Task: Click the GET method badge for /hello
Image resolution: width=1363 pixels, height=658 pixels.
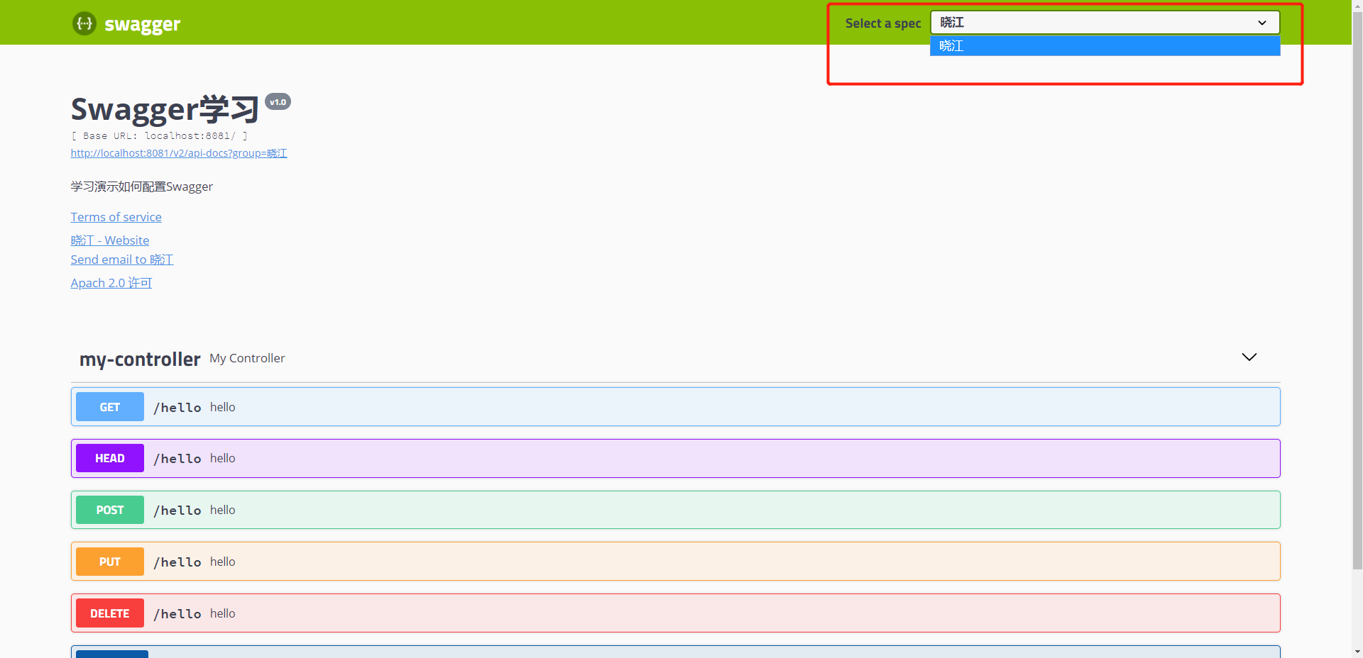Action: 110,407
